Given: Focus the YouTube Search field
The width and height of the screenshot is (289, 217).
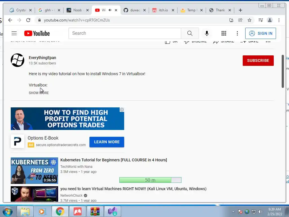Looking at the screenshot, I should (x=125, y=33).
